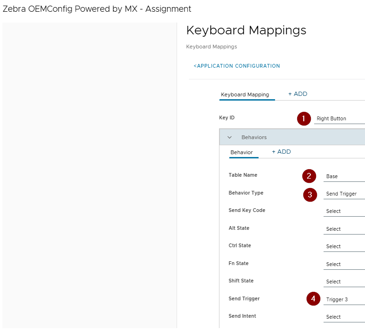The image size is (365, 329).
Task: Click the Keyboard Mappings page heading
Action: (246, 31)
